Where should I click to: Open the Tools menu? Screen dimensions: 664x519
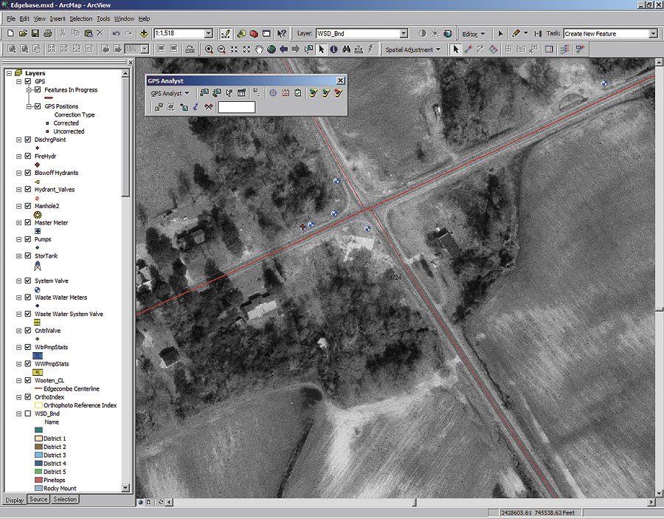point(103,18)
